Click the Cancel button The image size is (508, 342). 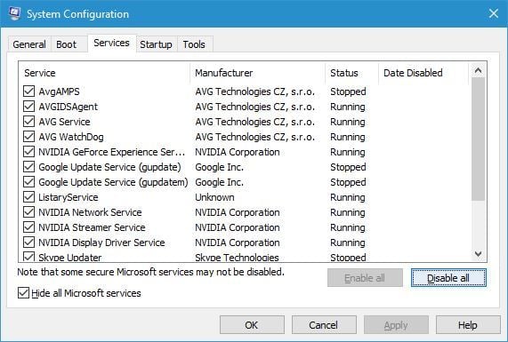click(324, 325)
